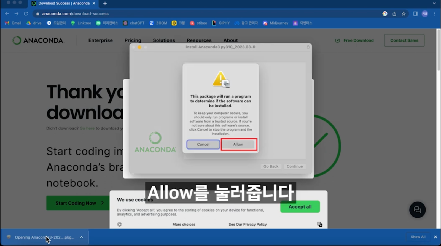Click the lock site info icon
Viewport: 441px width, 246px height.
point(37,14)
